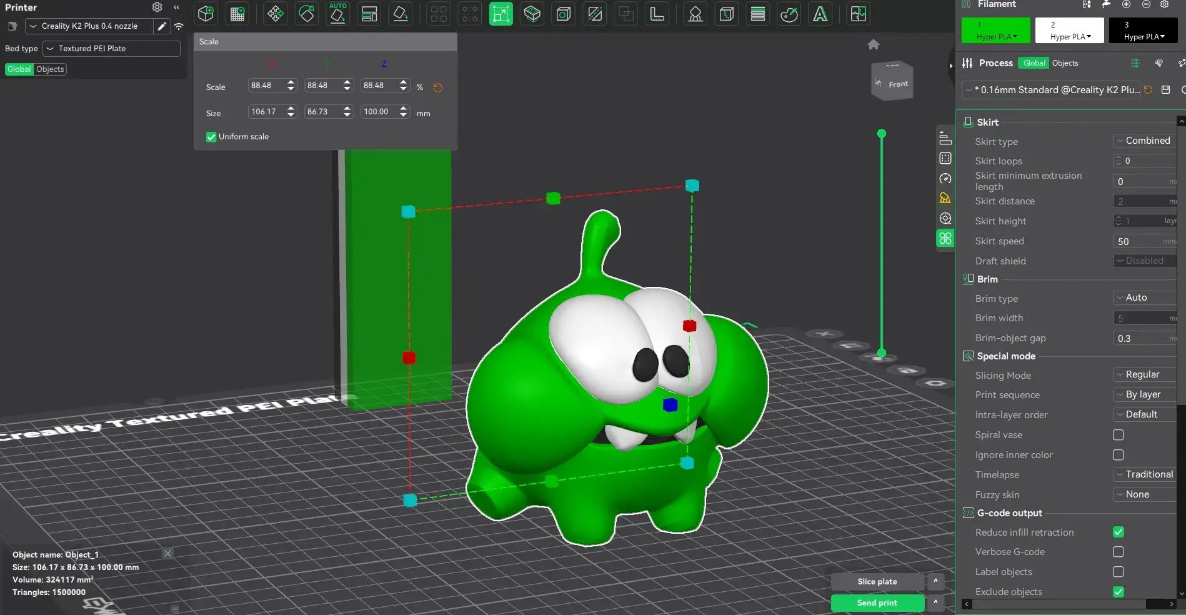
Task: Click the Brim-object gap input field
Action: pos(1145,338)
